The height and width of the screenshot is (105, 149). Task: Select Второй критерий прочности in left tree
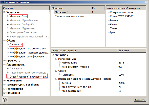(x=28, y=77)
